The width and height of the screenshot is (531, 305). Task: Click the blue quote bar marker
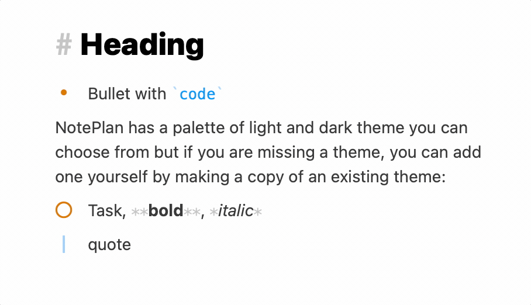[64, 244]
